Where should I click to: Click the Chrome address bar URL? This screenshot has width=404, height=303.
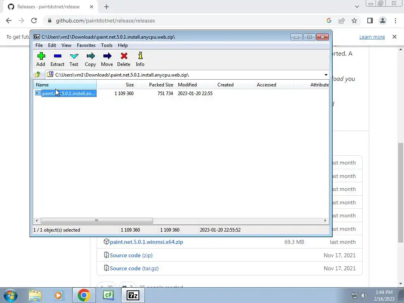pos(105,21)
